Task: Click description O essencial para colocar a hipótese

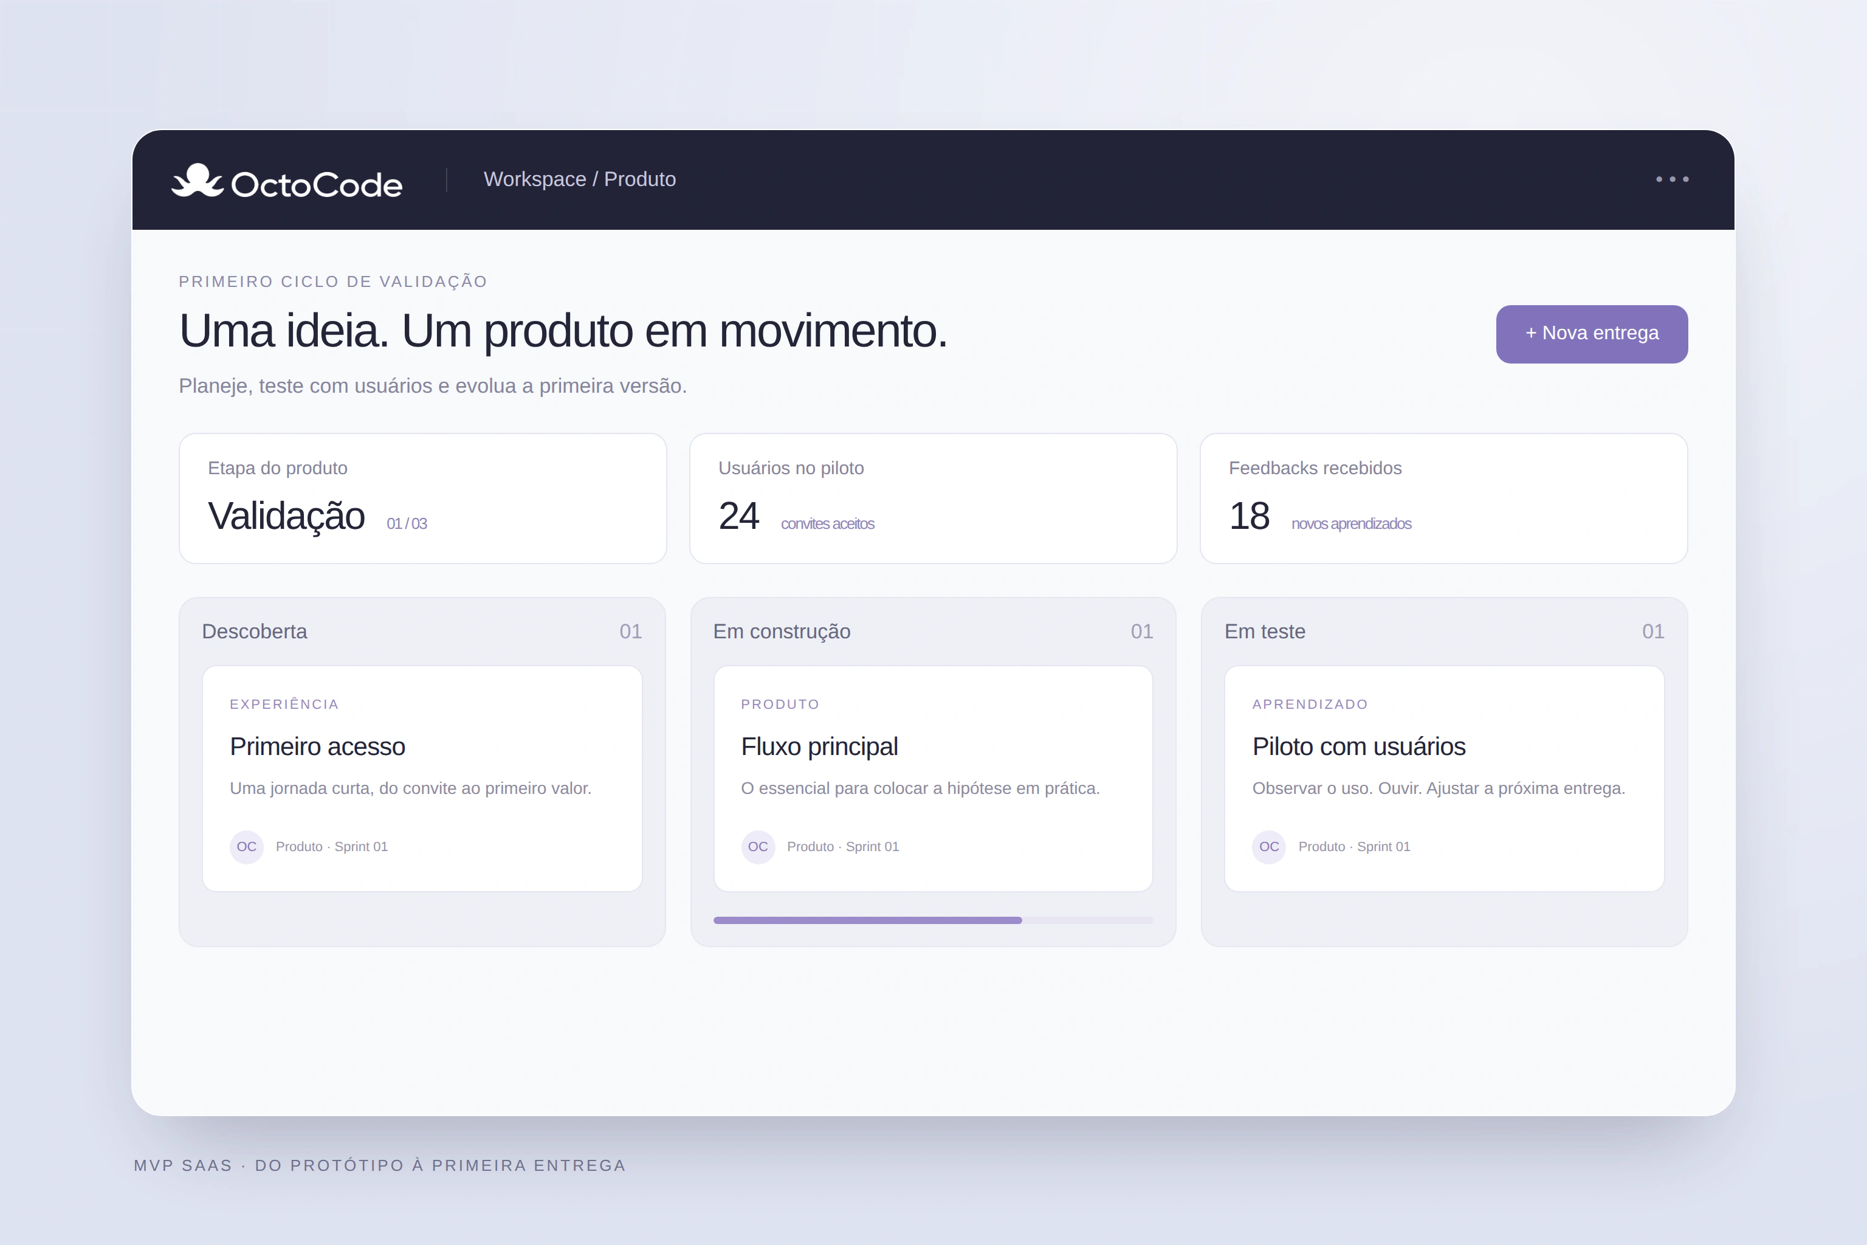Action: click(x=920, y=788)
